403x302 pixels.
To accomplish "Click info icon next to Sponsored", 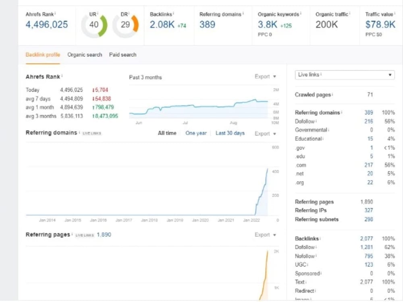I will pos(321,273).
